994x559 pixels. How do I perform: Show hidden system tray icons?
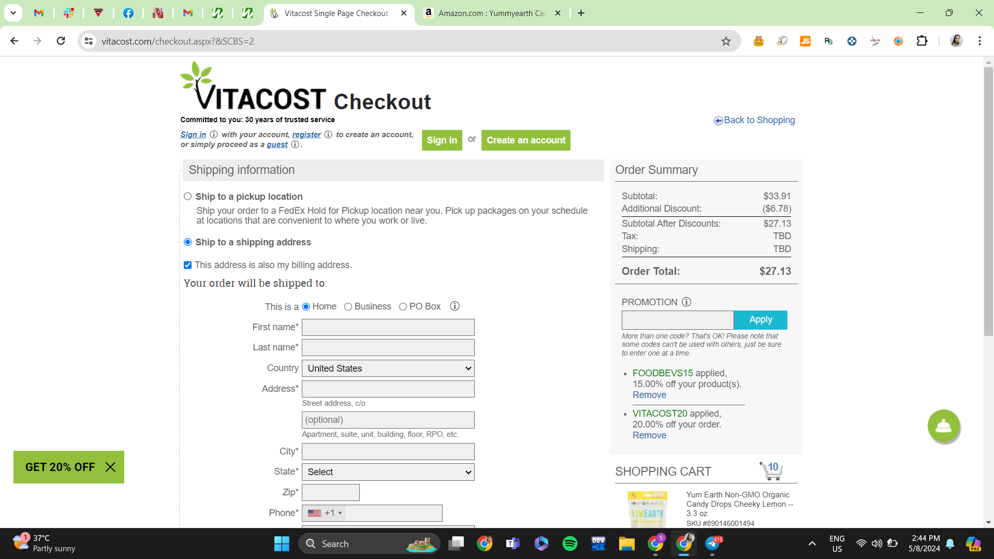[x=812, y=543]
